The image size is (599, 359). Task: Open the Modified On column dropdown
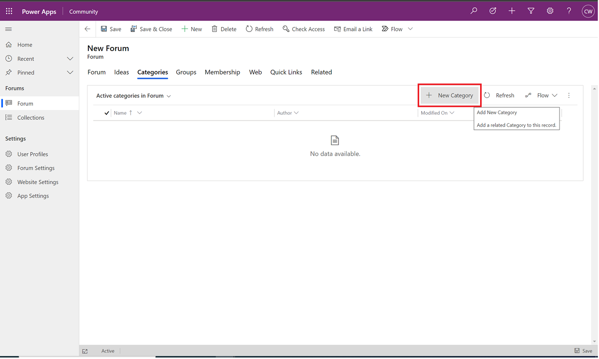[452, 113]
